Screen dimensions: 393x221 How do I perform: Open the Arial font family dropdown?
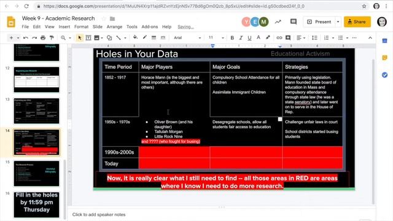click(x=187, y=38)
